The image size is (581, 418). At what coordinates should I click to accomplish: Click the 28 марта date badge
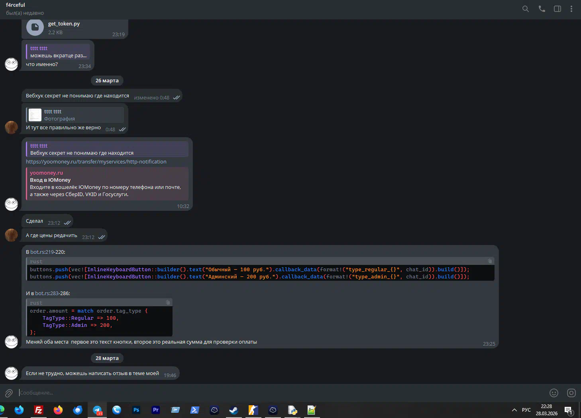pos(107,358)
